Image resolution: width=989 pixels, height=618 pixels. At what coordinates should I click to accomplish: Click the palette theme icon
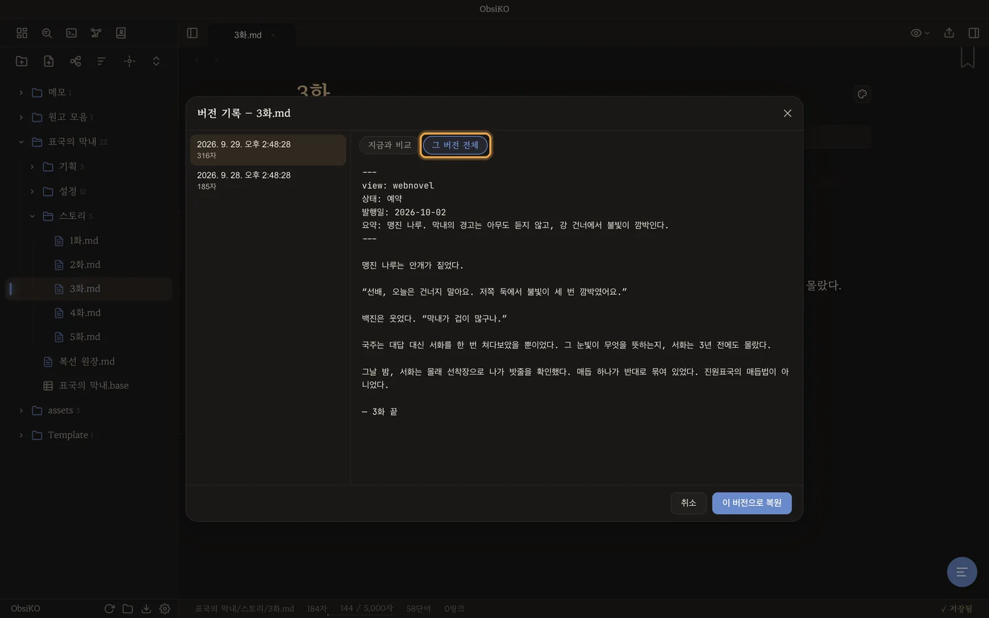862,94
